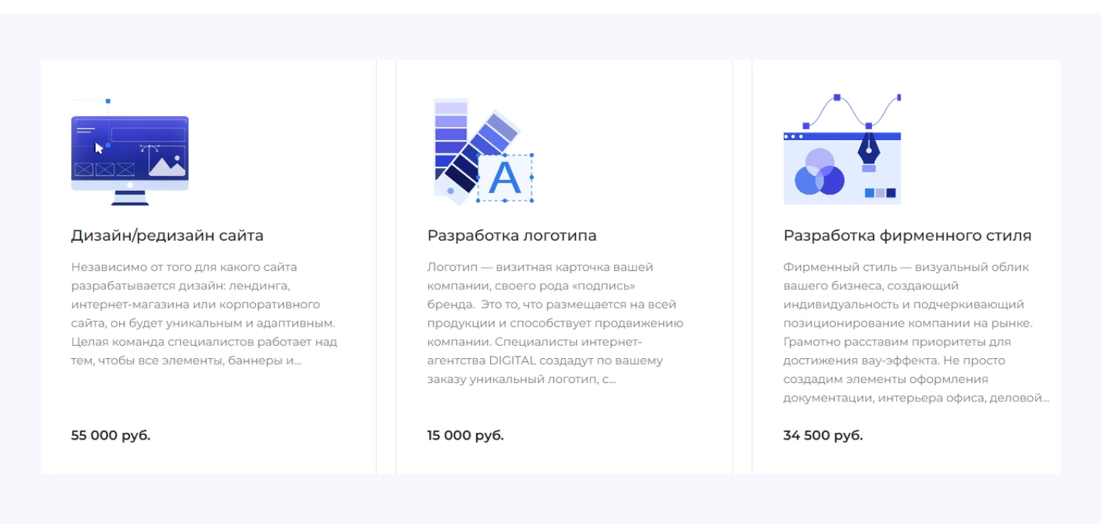This screenshot has width=1102, height=524.
Task: Click the 15 000 руб. price
Action: pos(465,435)
